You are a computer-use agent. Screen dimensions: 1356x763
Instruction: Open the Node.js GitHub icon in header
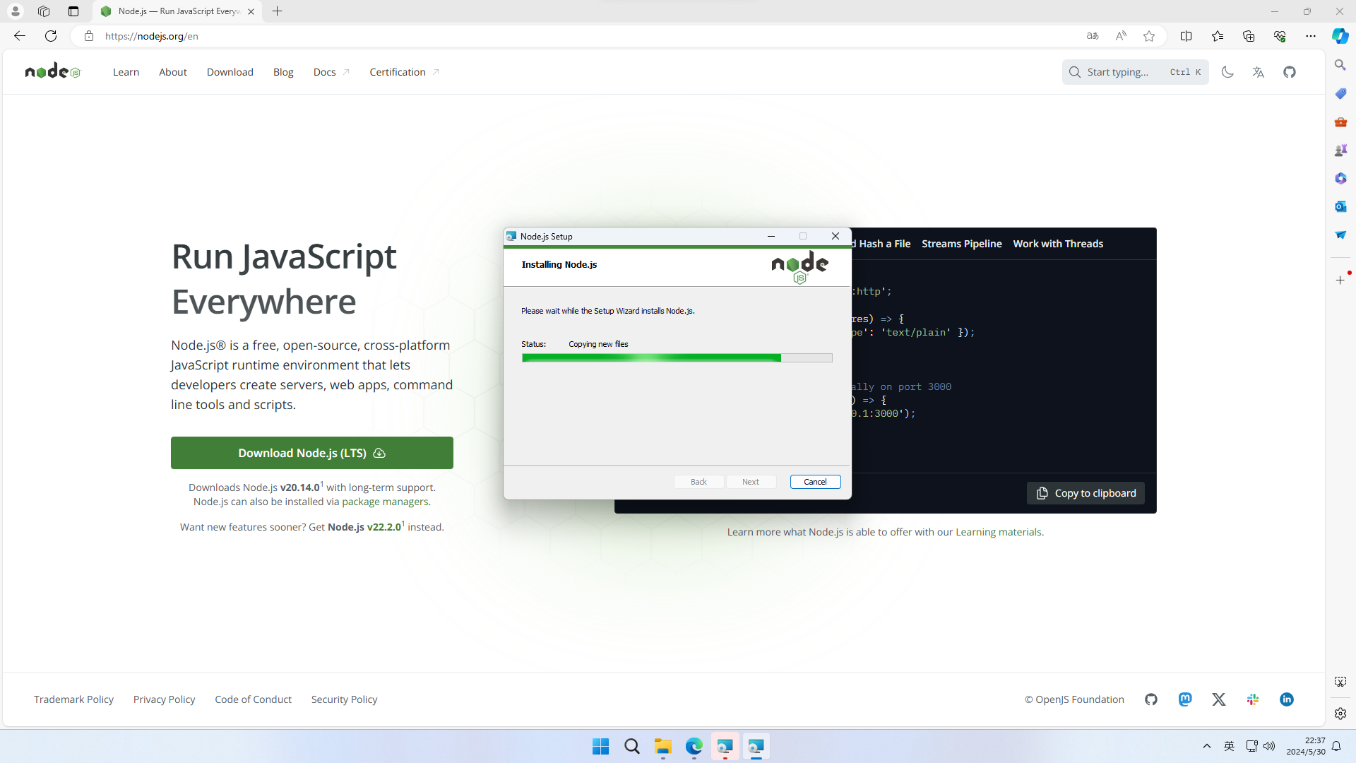1290,72
